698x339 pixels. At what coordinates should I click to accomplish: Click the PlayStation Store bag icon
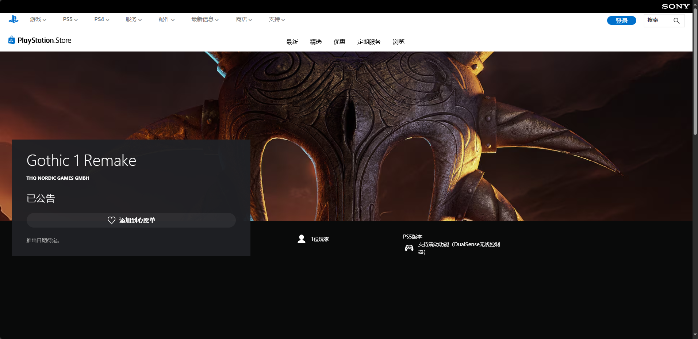pyautogui.click(x=12, y=40)
